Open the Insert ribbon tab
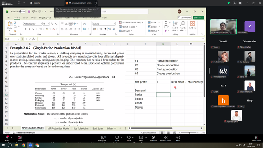This screenshot has height=148, width=263. [25, 18]
